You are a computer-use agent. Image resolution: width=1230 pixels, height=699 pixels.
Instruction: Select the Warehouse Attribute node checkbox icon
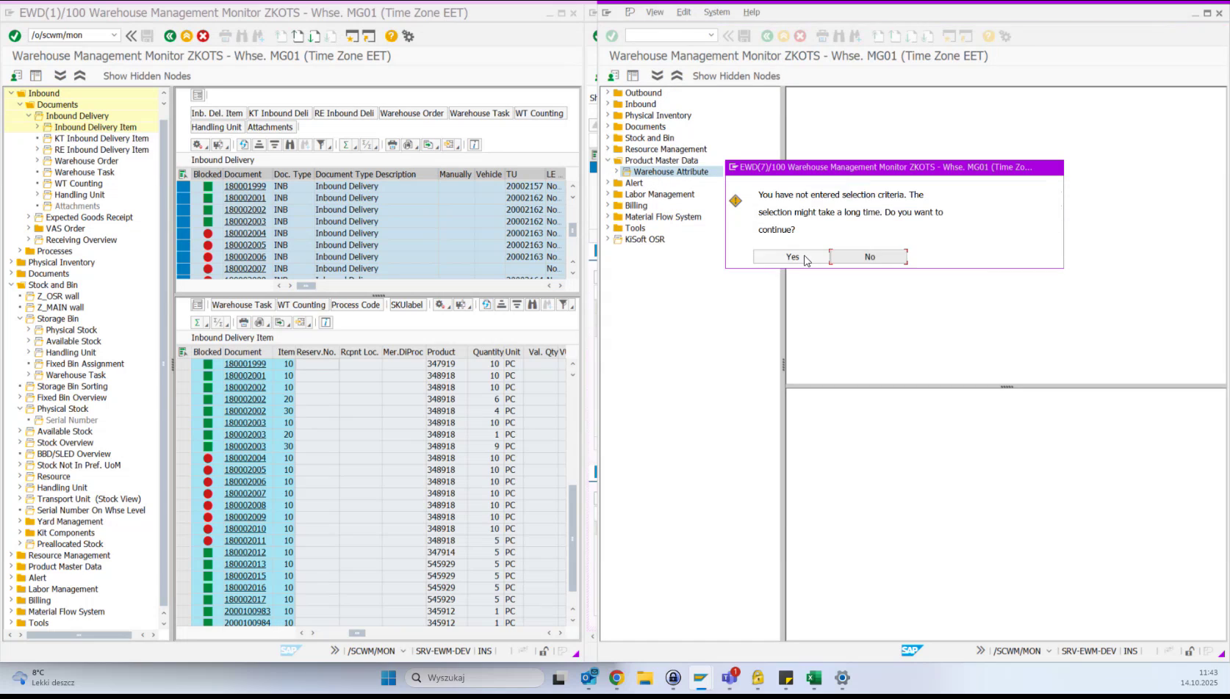[x=626, y=171]
